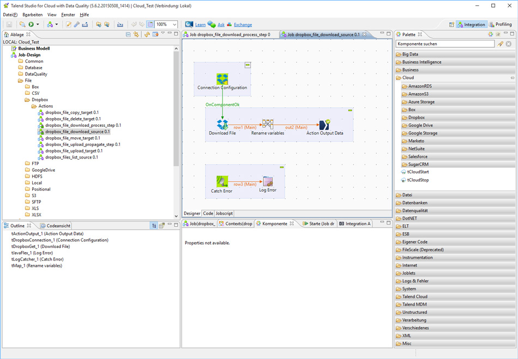Select dropbox_file_upload_target 0.1 in the tree
The height and width of the screenshot is (359, 518).
[x=70, y=151]
